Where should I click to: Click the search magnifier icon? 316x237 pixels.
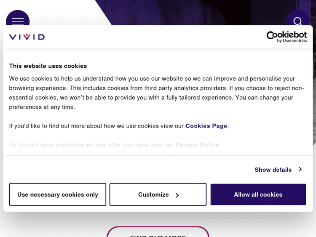coord(298,21)
